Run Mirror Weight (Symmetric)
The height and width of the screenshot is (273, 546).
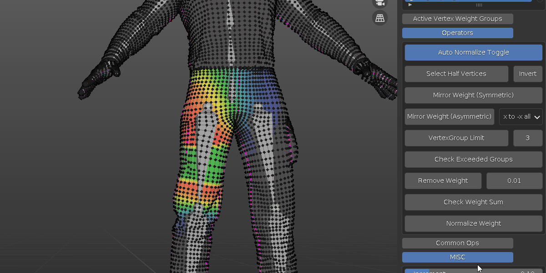(474, 95)
